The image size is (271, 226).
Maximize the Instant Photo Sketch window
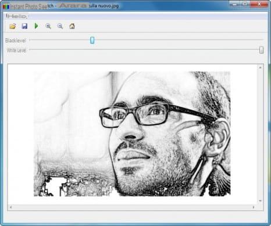245,4
